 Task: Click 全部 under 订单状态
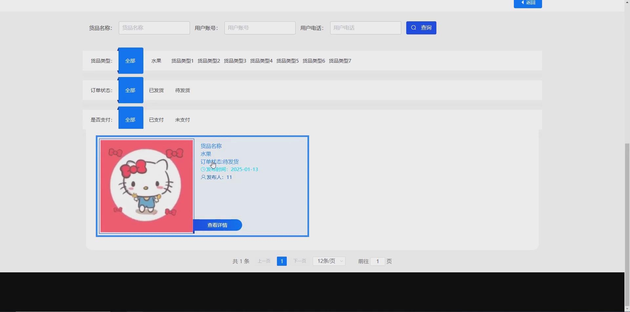(x=130, y=90)
